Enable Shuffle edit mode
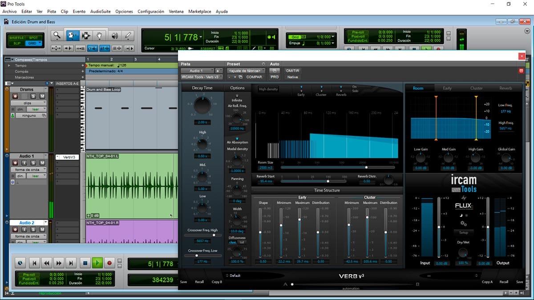This screenshot has height=300, width=534. [x=16, y=38]
